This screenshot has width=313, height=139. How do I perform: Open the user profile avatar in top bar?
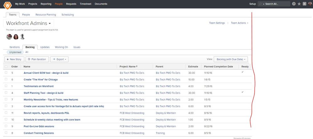point(310,4)
